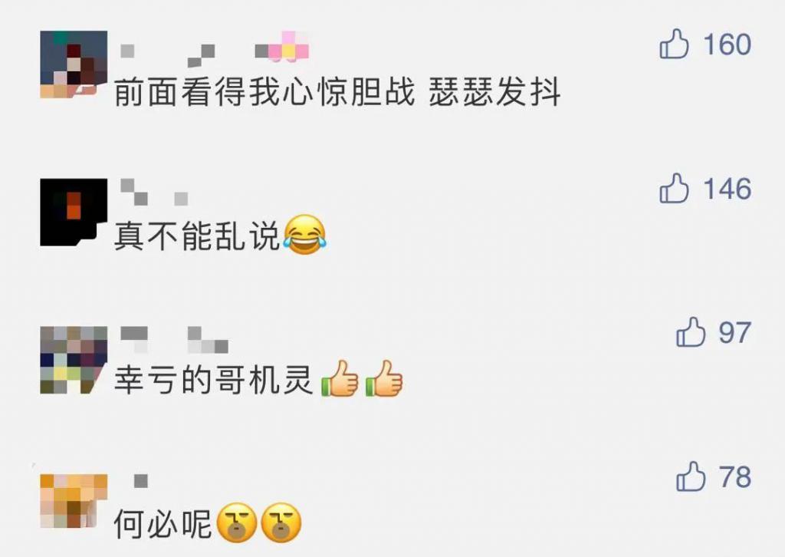Viewport: 785px width, 557px height.
Task: Like the comment with 160 likes
Action: [675, 44]
